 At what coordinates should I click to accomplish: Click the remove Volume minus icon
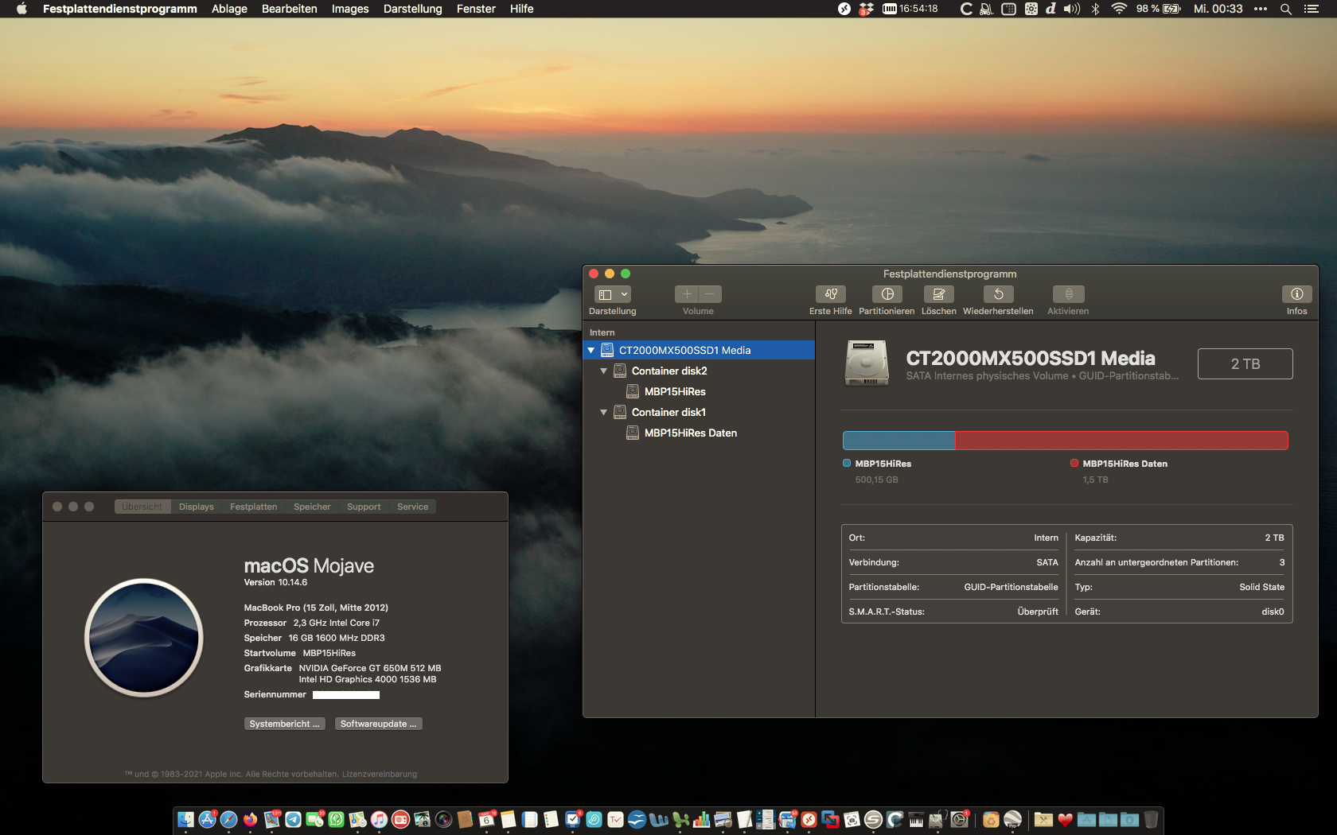709,293
